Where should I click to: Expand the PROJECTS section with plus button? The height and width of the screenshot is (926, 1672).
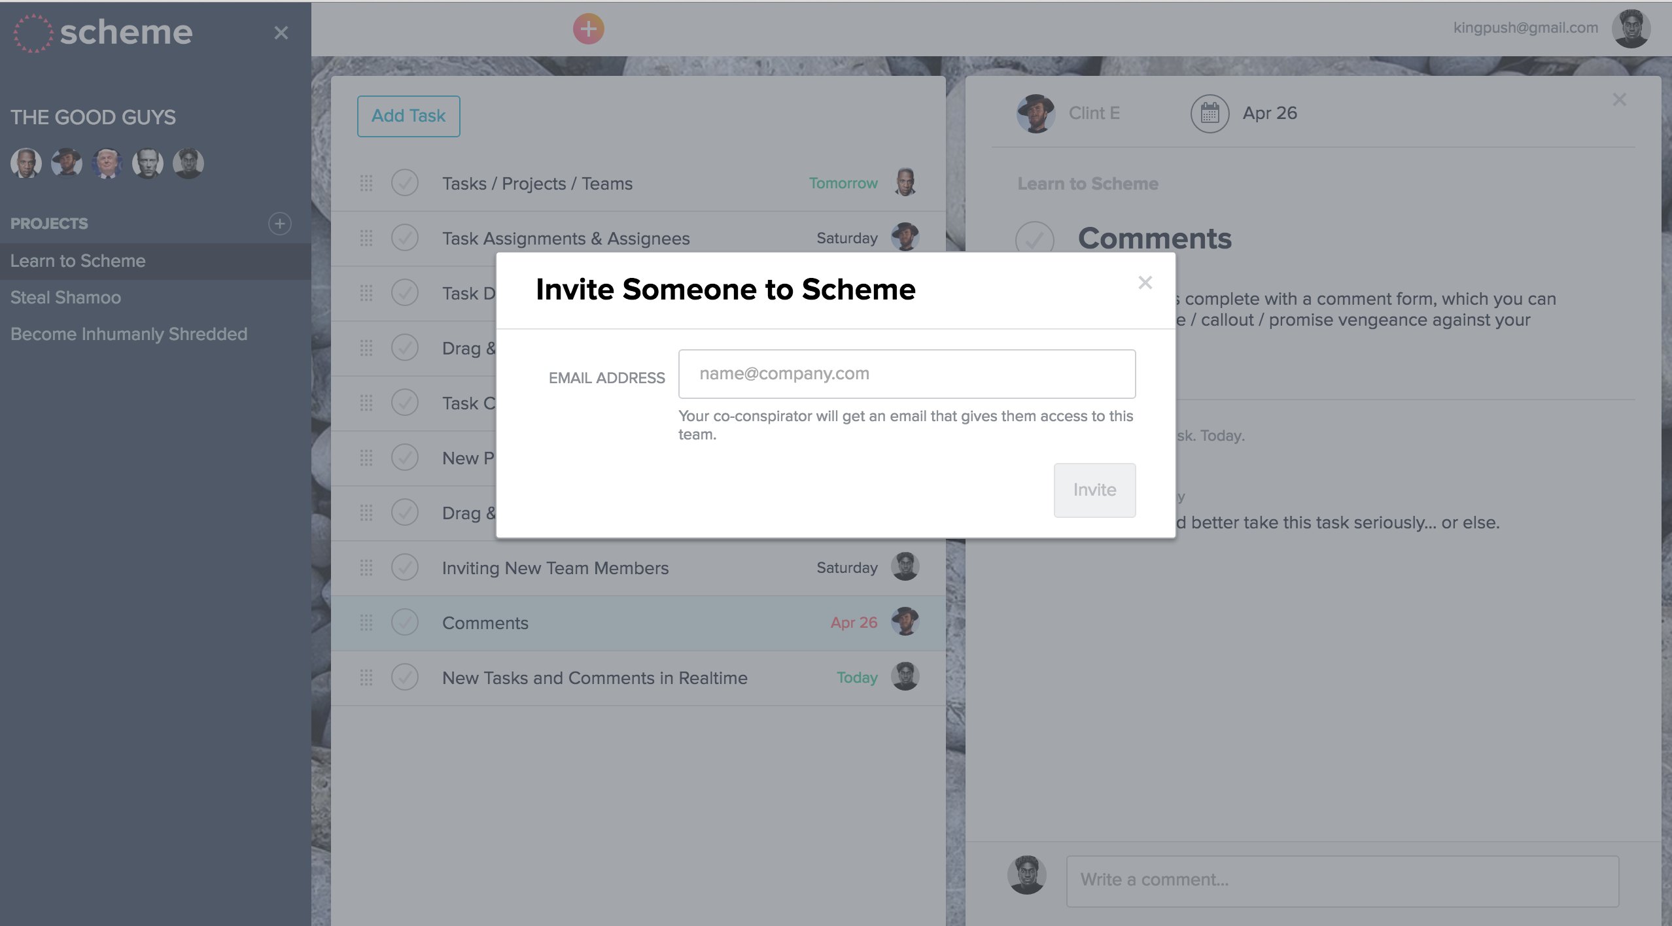(279, 222)
